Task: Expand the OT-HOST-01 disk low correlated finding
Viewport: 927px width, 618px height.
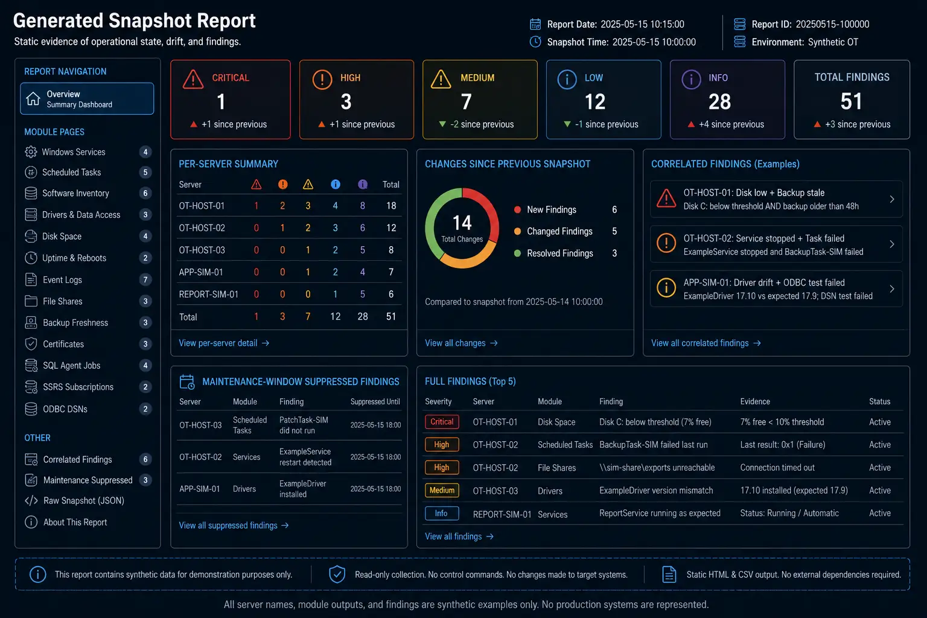Action: 776,199
